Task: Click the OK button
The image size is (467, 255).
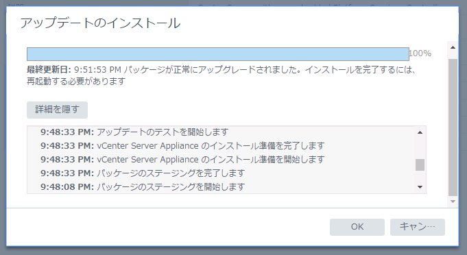Action: point(357,227)
